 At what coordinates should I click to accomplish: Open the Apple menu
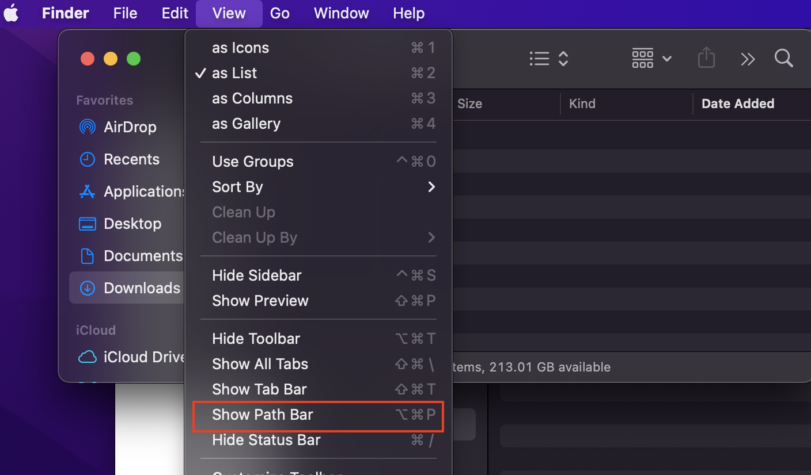pyautogui.click(x=12, y=13)
